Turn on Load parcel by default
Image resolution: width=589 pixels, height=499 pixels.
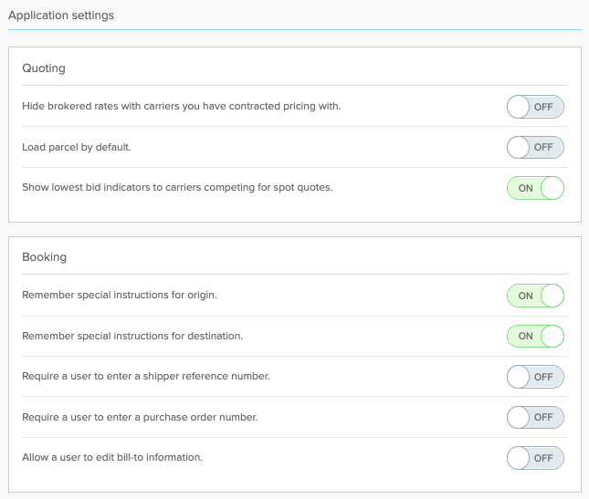point(535,147)
